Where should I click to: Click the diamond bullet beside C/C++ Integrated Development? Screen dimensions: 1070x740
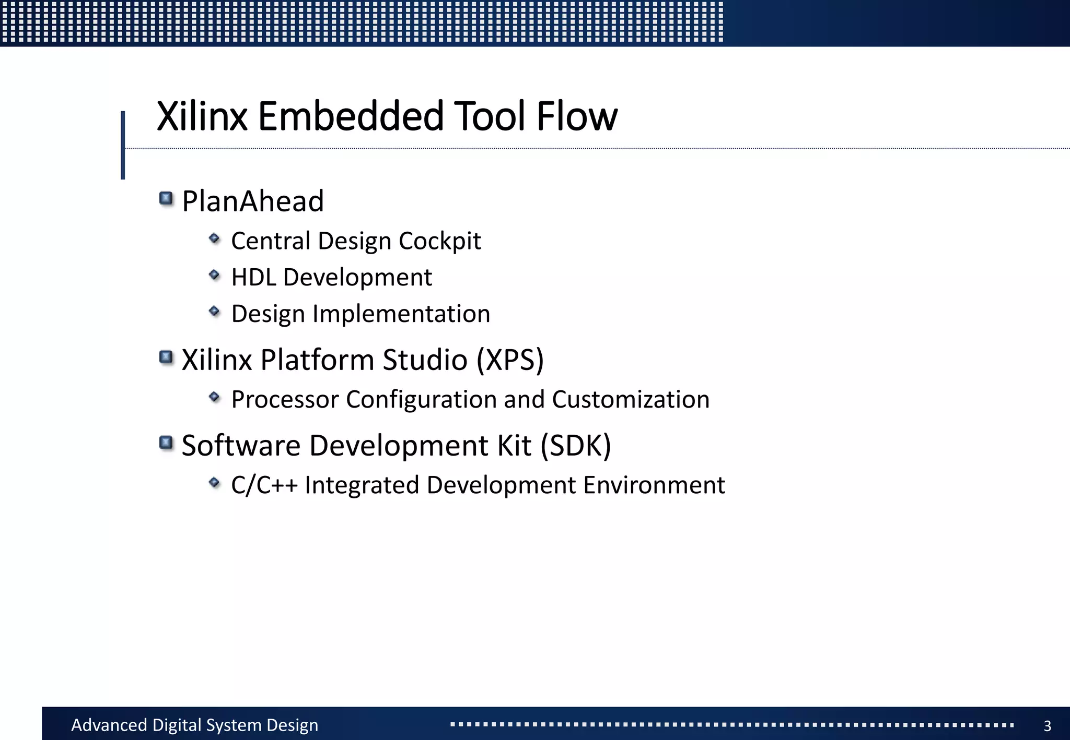tap(214, 483)
